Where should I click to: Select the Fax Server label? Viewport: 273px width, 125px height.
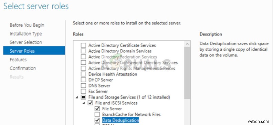(98, 91)
